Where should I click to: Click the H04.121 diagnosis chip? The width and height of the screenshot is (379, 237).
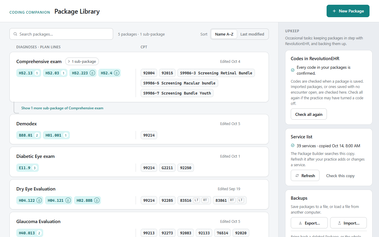click(x=59, y=200)
